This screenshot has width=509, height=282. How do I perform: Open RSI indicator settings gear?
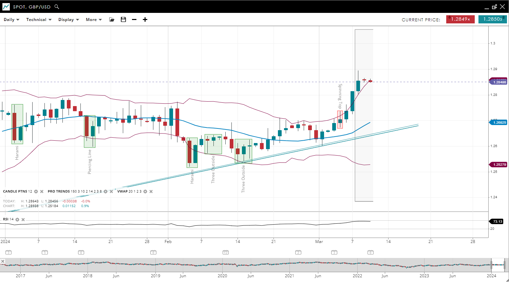pos(17,220)
